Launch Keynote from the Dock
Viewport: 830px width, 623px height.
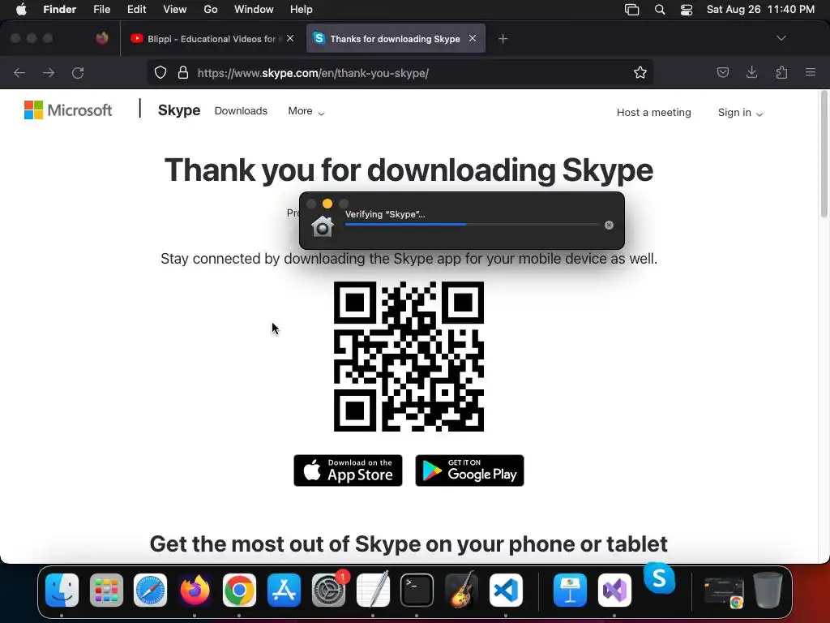click(570, 591)
